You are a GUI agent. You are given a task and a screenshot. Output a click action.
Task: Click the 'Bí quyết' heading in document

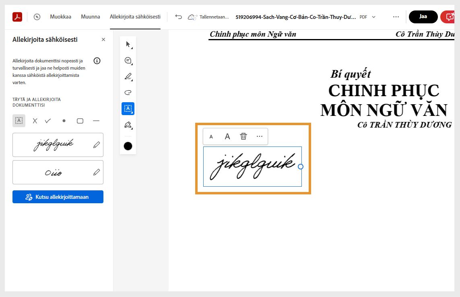(351, 74)
